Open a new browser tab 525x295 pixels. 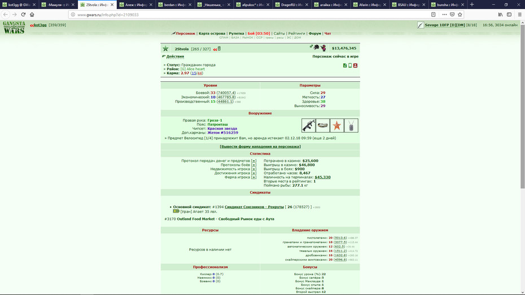[x=472, y=5]
